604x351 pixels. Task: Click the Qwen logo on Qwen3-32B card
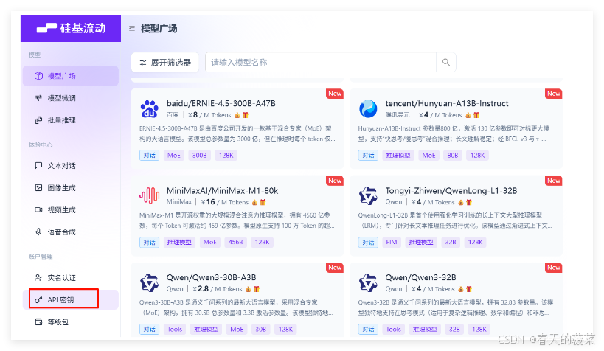coord(368,283)
